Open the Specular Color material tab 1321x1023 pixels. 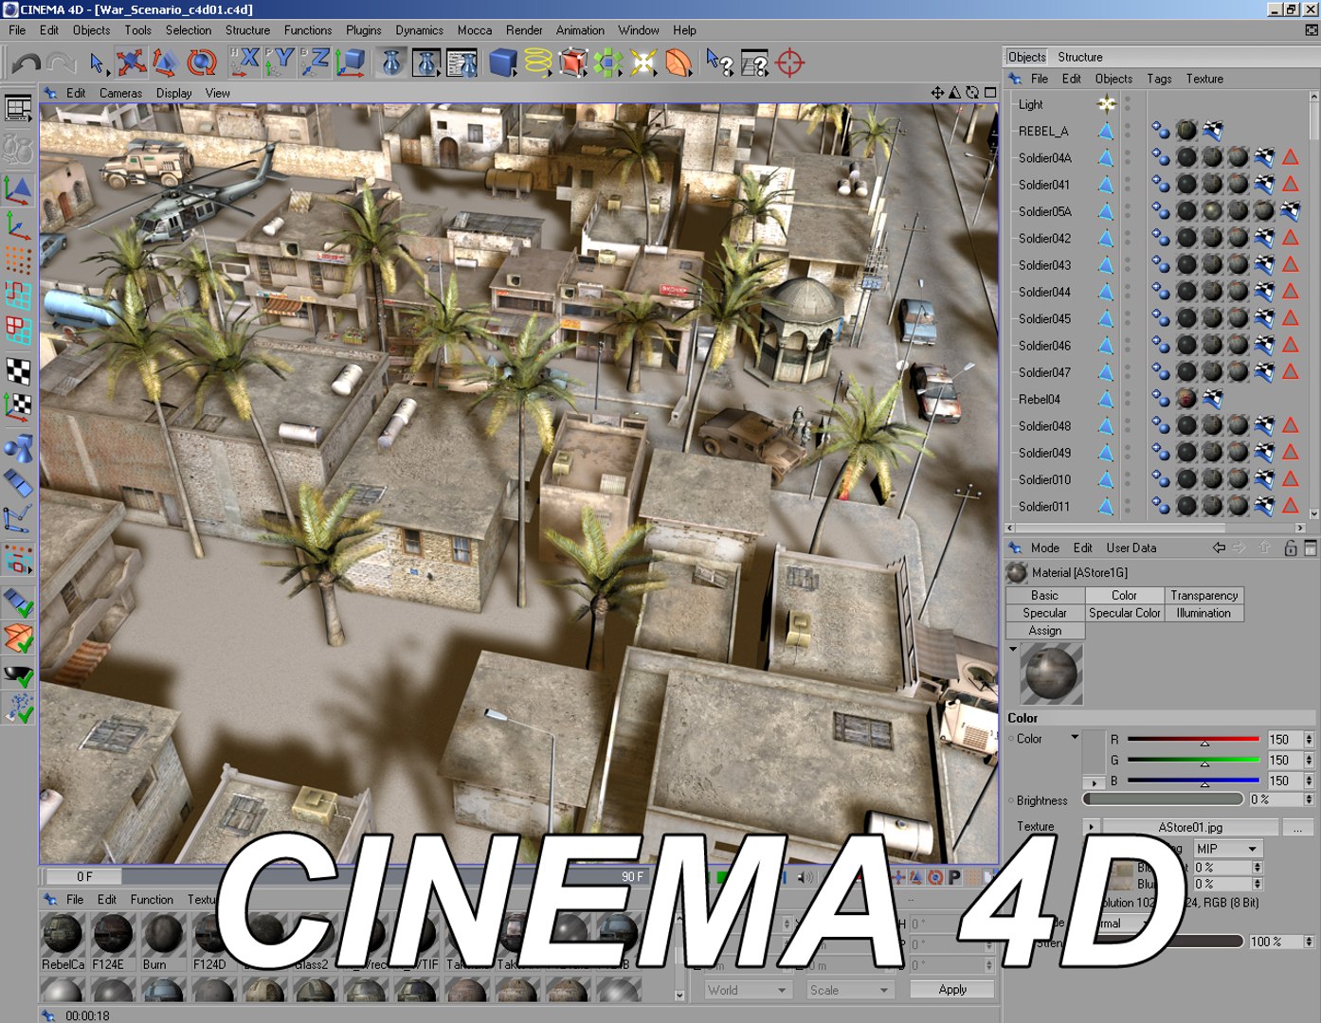(1124, 613)
